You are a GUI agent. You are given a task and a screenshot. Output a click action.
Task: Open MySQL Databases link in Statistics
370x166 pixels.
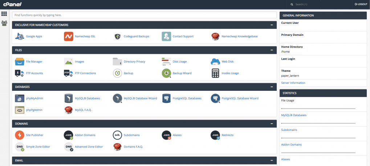(294, 115)
